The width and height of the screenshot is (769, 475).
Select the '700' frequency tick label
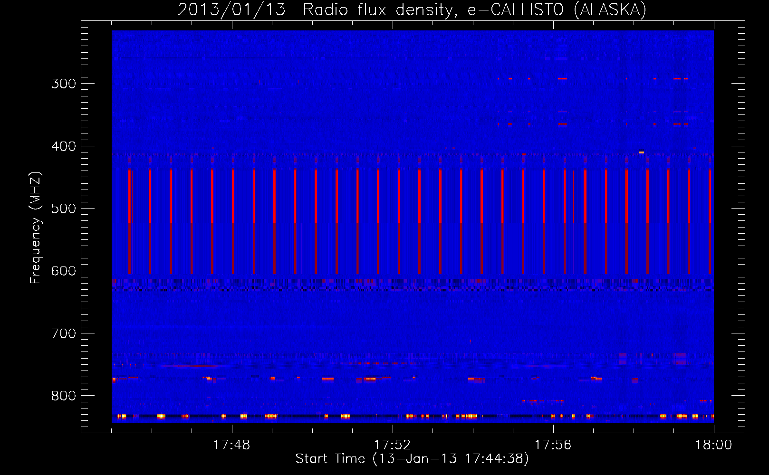[64, 333]
